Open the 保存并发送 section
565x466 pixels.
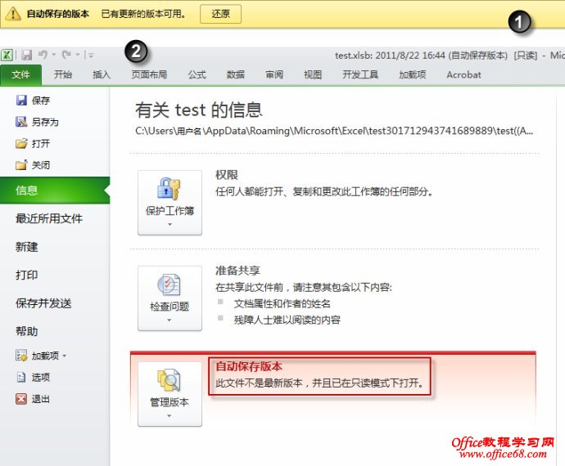click(x=43, y=303)
